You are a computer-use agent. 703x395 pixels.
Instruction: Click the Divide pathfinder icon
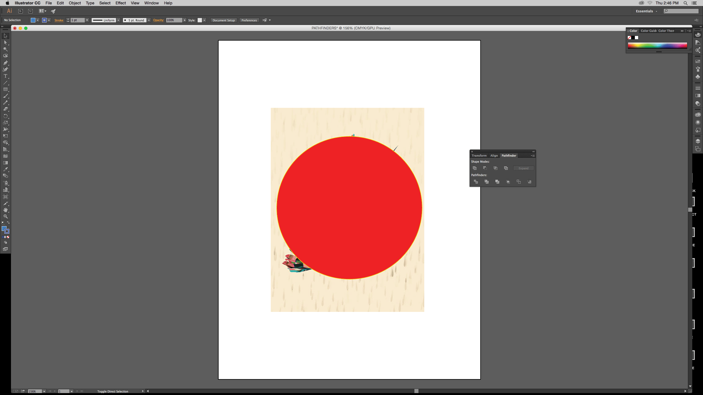[x=476, y=182]
